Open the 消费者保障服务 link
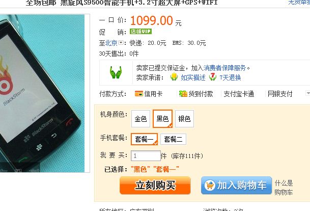This screenshot has height=211, width=310. 224,68
